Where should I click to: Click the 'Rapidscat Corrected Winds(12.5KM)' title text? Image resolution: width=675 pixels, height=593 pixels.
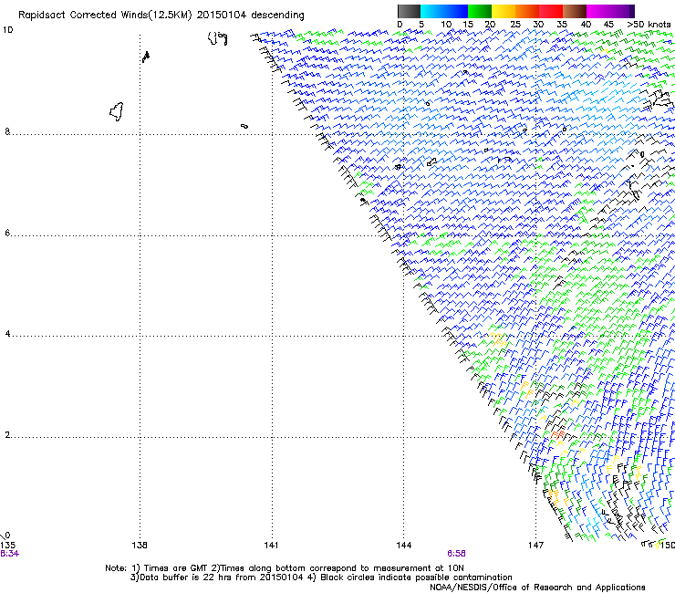(105, 16)
